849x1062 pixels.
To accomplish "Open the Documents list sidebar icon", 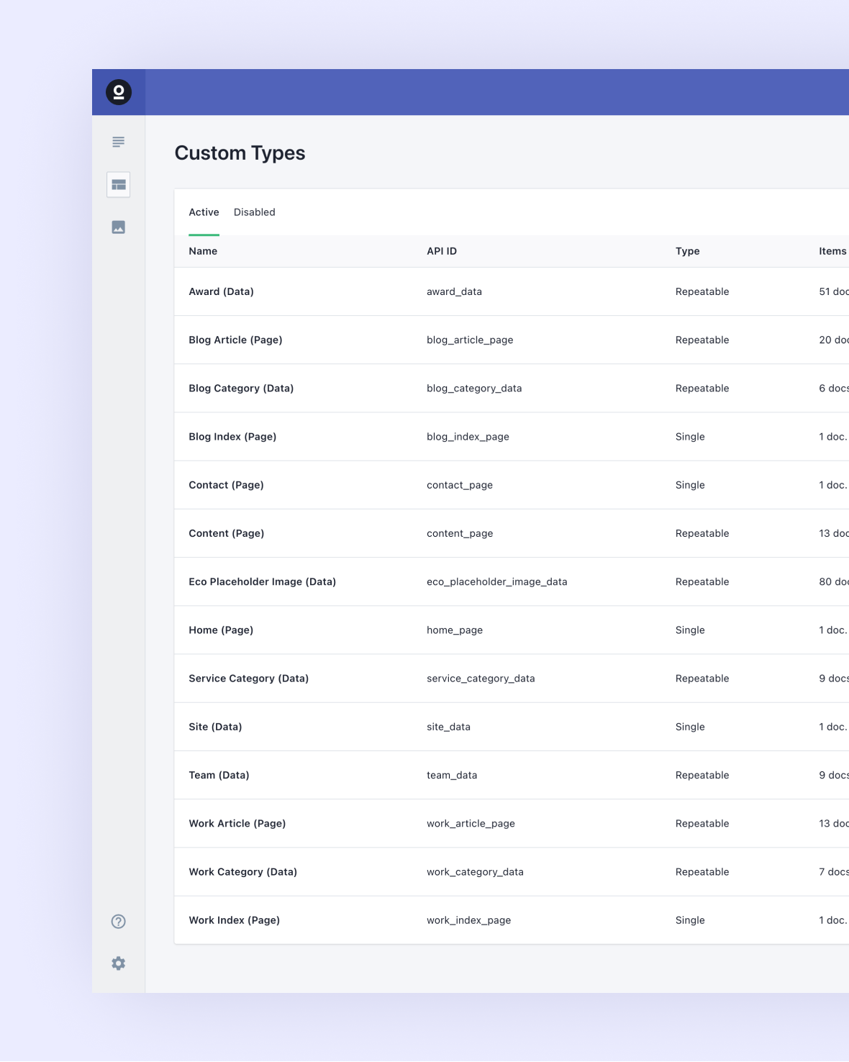I will (119, 142).
